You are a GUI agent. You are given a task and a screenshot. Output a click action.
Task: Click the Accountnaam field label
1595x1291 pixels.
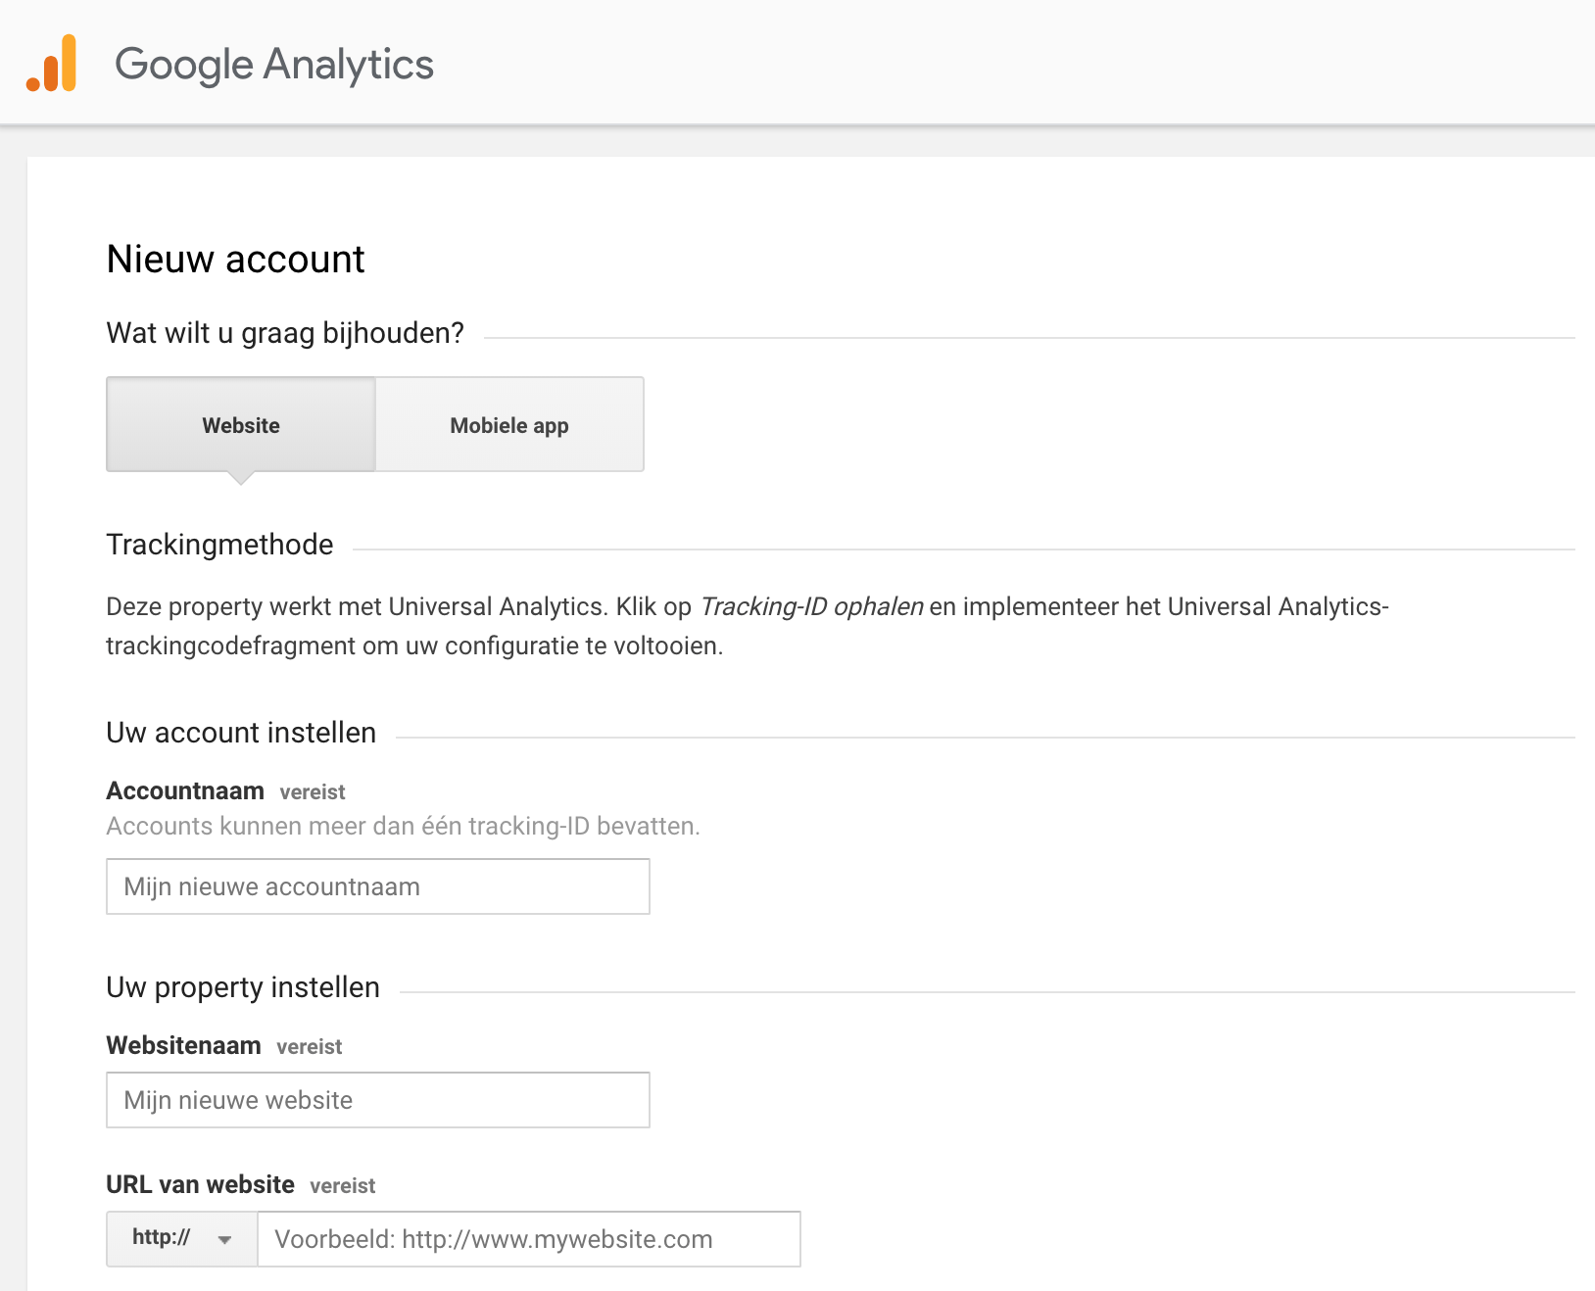185,790
